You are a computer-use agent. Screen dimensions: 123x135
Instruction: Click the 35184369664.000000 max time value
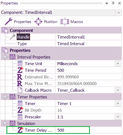click(x=77, y=83)
